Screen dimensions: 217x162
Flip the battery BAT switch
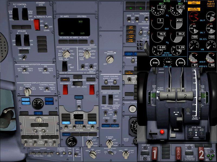pyautogui.click(x=65, y=66)
